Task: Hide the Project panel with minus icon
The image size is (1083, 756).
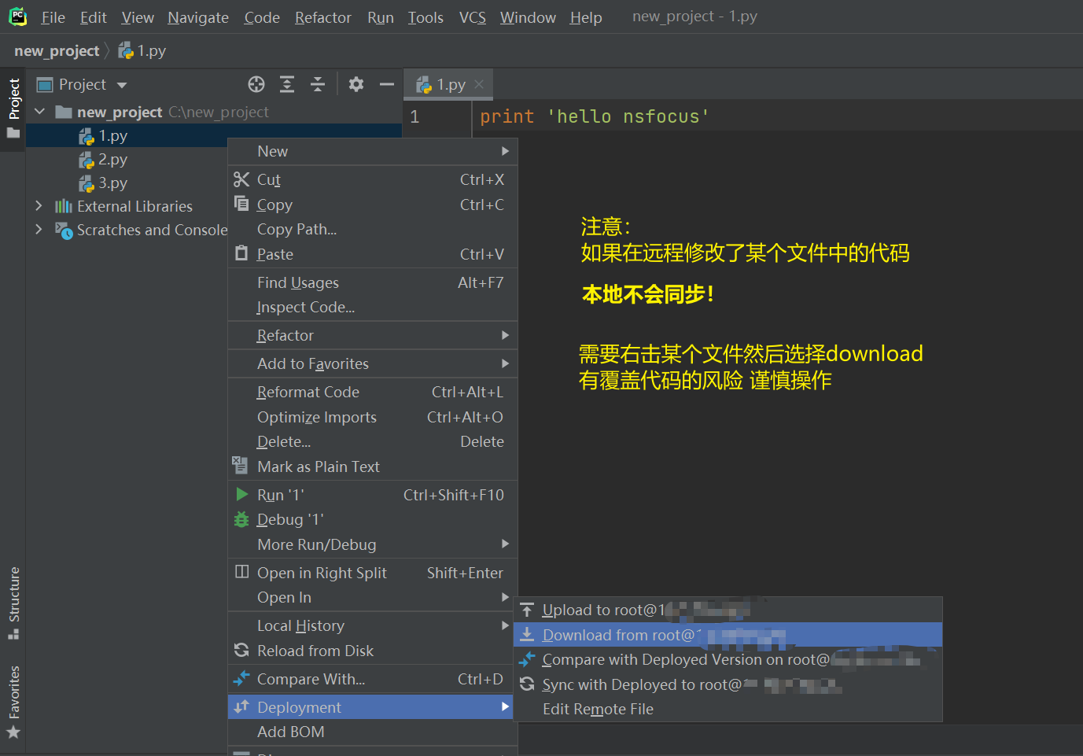Action: point(386,84)
